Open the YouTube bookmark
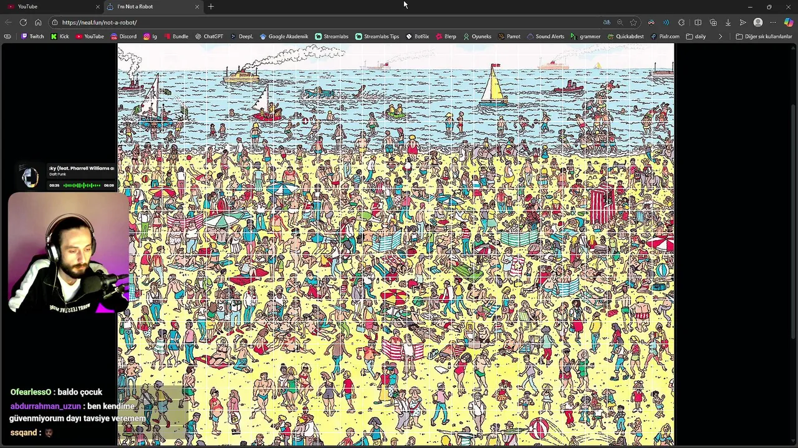Viewport: 798px width, 448px height. [x=90, y=37]
